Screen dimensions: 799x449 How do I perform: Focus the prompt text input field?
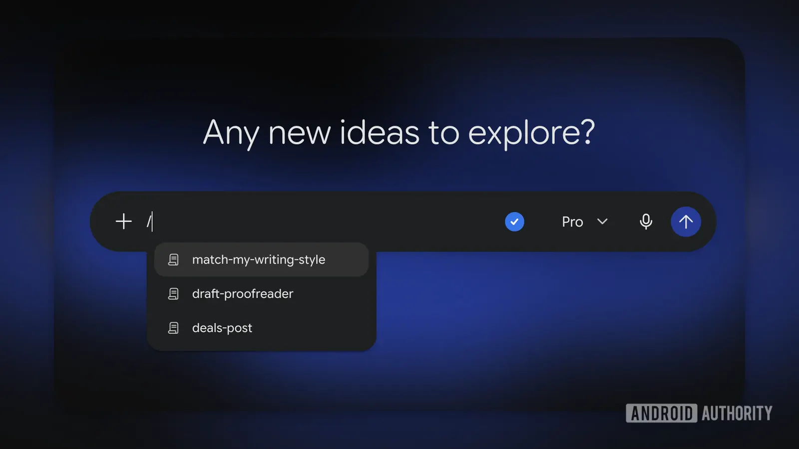320,222
